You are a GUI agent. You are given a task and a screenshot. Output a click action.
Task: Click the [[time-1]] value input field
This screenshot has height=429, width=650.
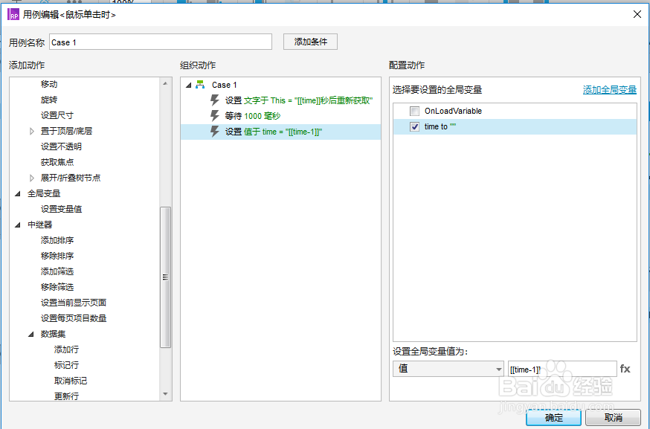(562, 370)
